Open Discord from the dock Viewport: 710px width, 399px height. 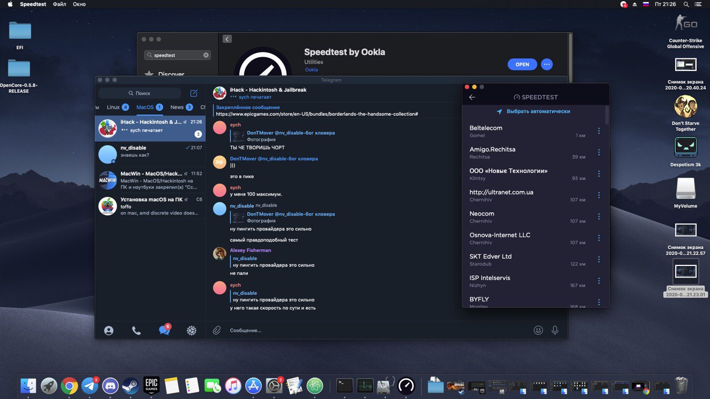pos(110,385)
